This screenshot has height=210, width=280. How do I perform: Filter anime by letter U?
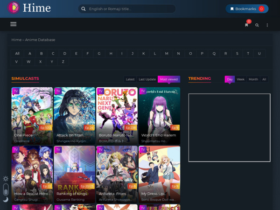pyautogui.click(x=259, y=53)
